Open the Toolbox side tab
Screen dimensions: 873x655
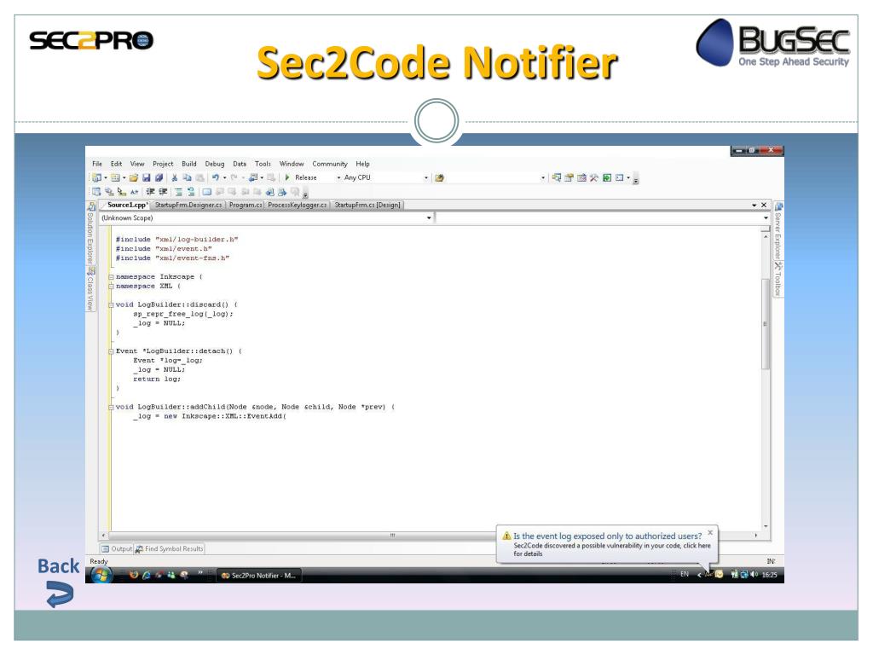click(x=778, y=279)
